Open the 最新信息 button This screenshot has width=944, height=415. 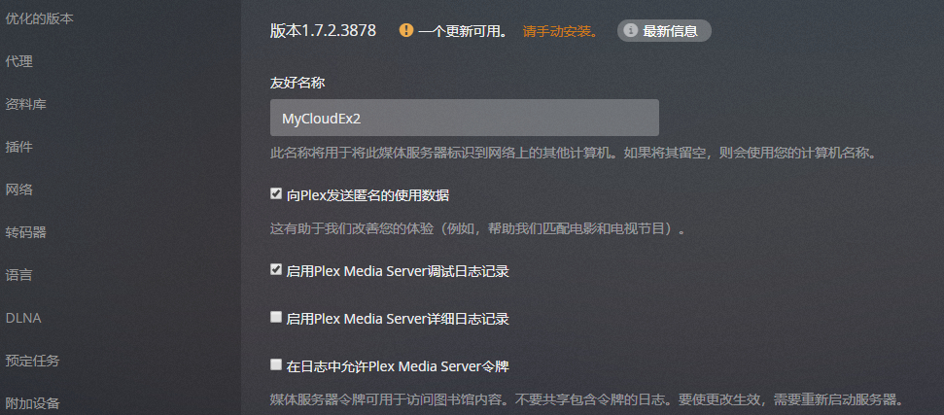664,31
